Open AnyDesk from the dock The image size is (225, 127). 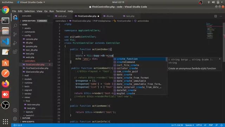click(x=6, y=95)
